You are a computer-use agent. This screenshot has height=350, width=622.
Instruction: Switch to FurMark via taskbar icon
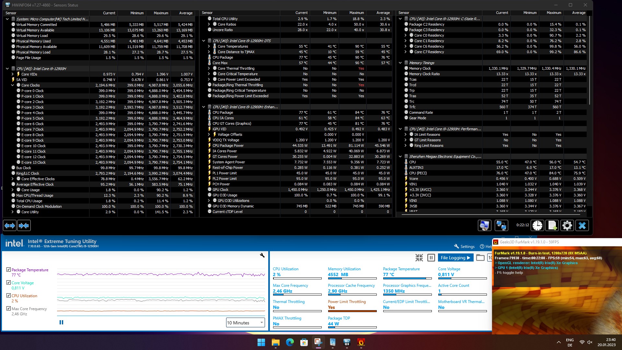(x=361, y=342)
